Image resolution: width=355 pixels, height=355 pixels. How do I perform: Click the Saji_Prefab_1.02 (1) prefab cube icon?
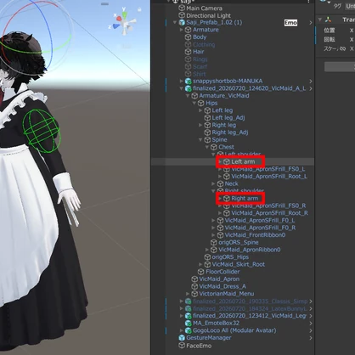182,22
